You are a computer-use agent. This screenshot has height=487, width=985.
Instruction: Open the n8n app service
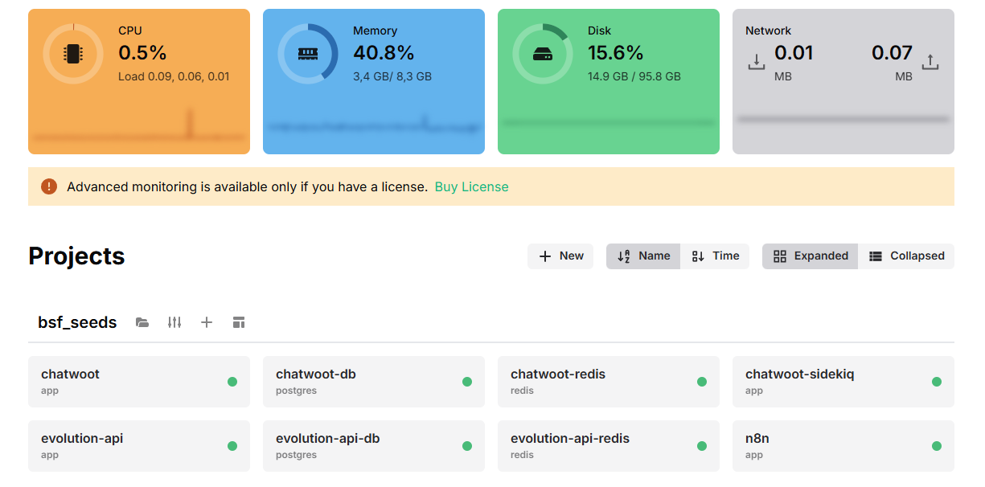tap(843, 446)
